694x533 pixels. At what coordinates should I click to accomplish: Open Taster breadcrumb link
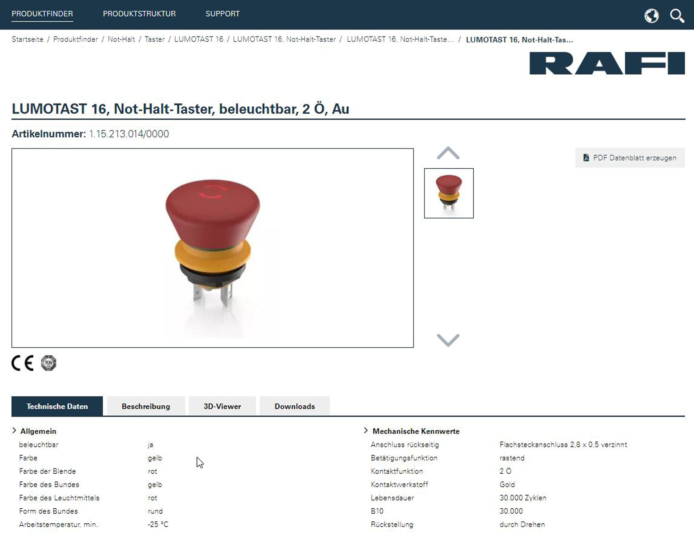click(x=155, y=39)
